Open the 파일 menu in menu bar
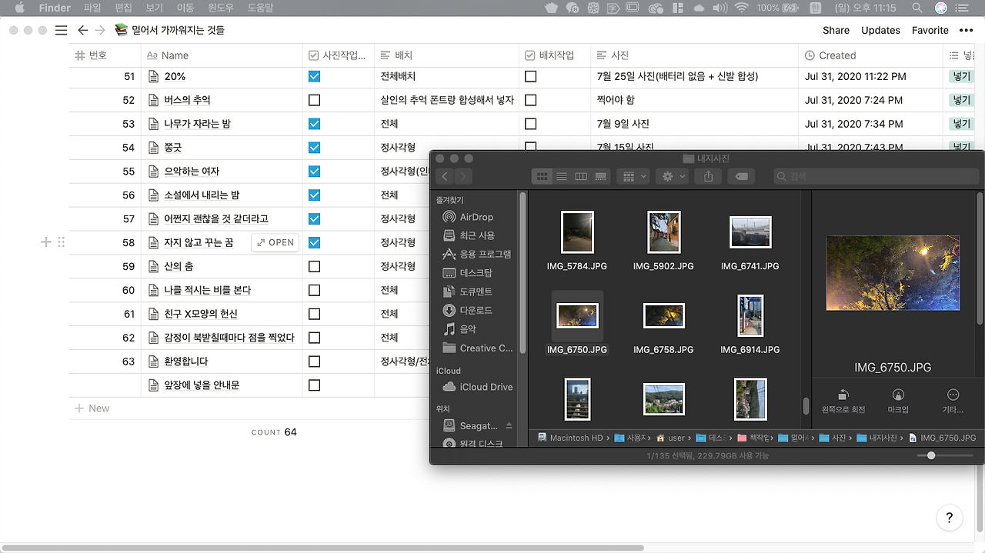This screenshot has width=985, height=553. point(91,8)
